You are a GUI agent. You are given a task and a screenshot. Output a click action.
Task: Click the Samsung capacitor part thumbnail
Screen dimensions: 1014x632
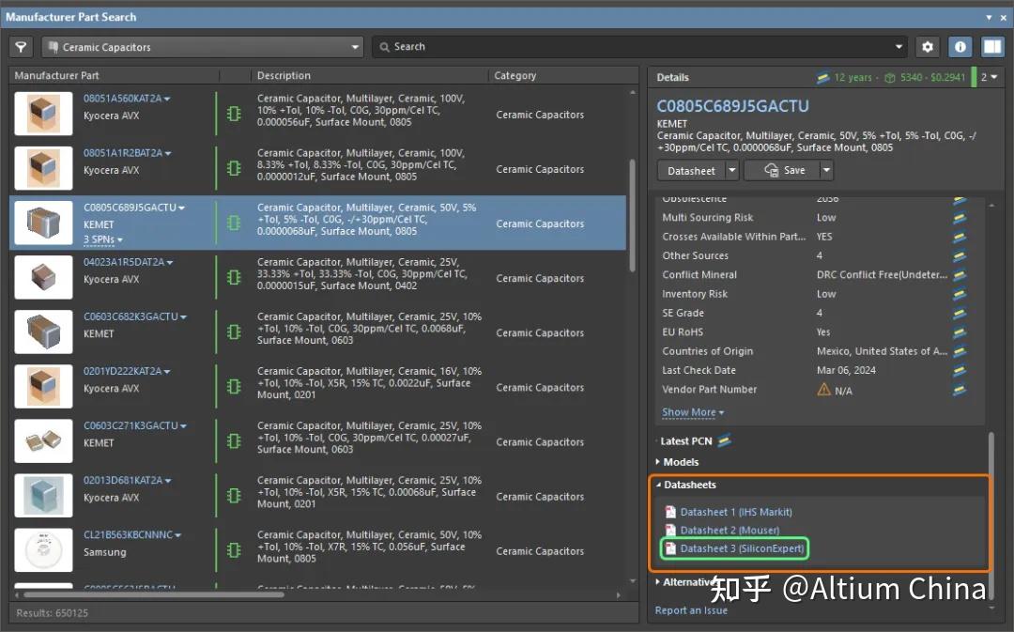tap(43, 549)
